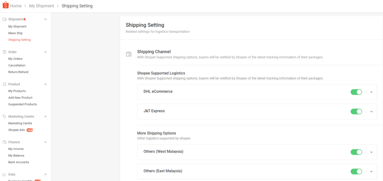Toggle off J&T Express shipping
The width and height of the screenshot is (383, 181).
pyautogui.click(x=356, y=112)
